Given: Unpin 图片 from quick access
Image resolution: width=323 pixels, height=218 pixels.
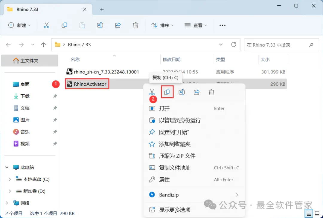Looking at the screenshot, I should 55,120.
